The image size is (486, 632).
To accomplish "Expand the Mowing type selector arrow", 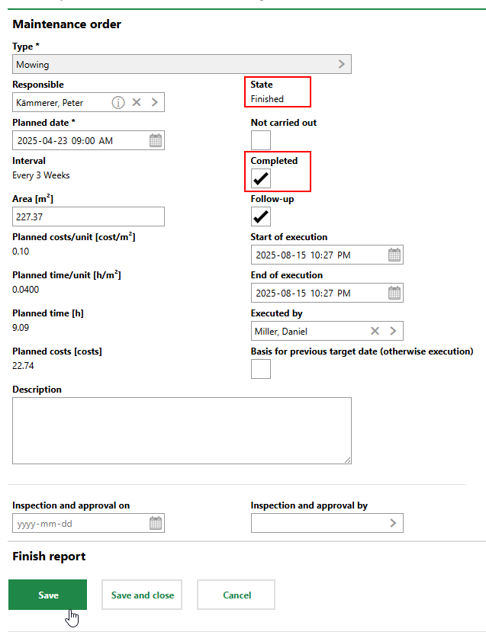I will (341, 64).
